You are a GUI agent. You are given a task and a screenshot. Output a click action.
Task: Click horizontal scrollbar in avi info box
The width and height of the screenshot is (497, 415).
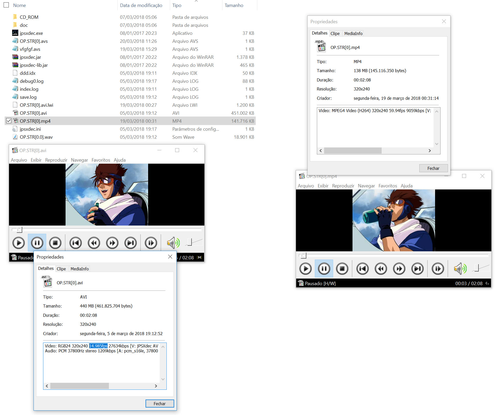click(79, 386)
